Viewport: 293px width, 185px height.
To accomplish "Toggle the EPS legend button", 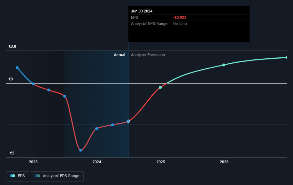I will [17, 176].
